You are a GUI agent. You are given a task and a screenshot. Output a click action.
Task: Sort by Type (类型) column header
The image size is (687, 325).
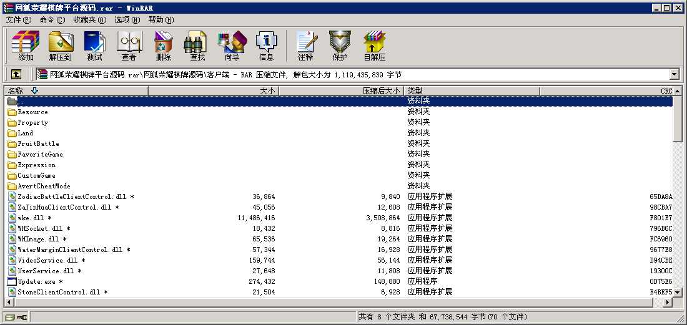[472, 91]
